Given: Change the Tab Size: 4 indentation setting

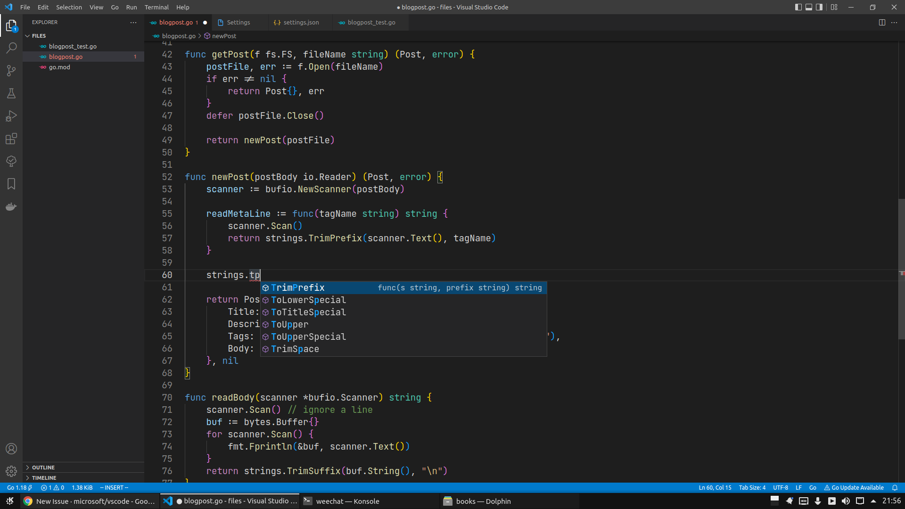Looking at the screenshot, I should coord(752,488).
